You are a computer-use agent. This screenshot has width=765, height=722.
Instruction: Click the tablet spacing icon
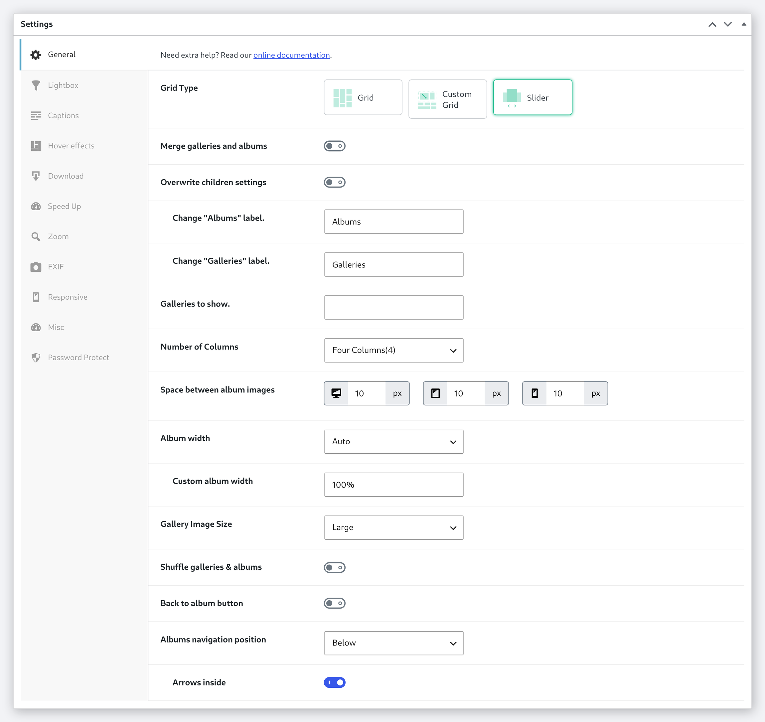click(436, 393)
